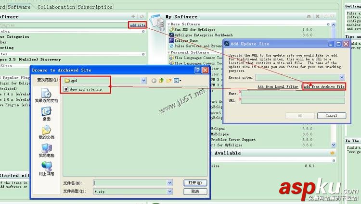Focus the Name input field
This screenshot has width=361, height=204.
(x=293, y=94)
